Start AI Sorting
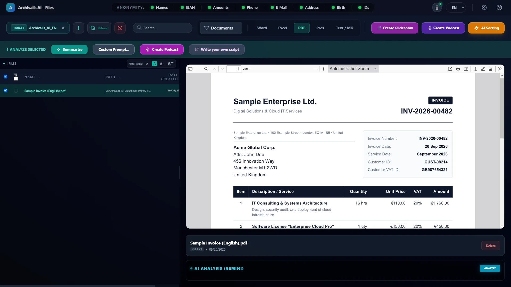This screenshot has height=287, width=511. pyautogui.click(x=486, y=28)
